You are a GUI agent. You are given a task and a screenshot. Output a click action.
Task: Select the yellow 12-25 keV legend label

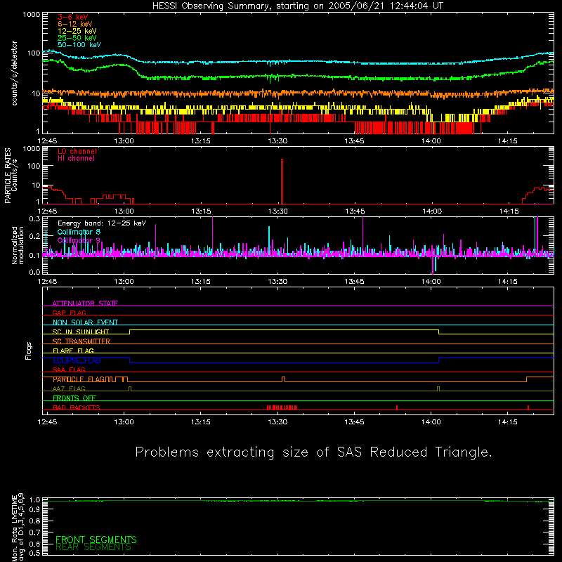77,31
